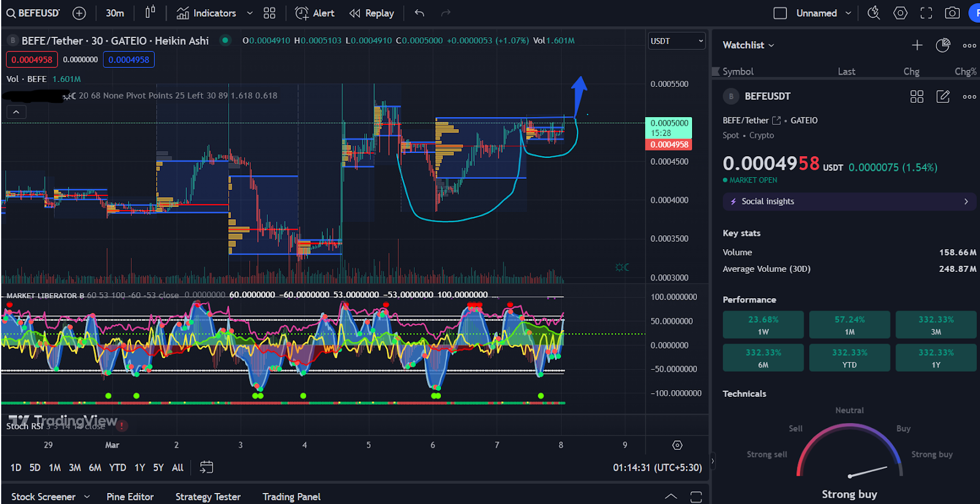
Task: Select 1W performance tile
Action: 763,325
